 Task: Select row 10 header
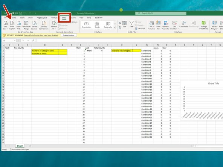coord(3,73)
